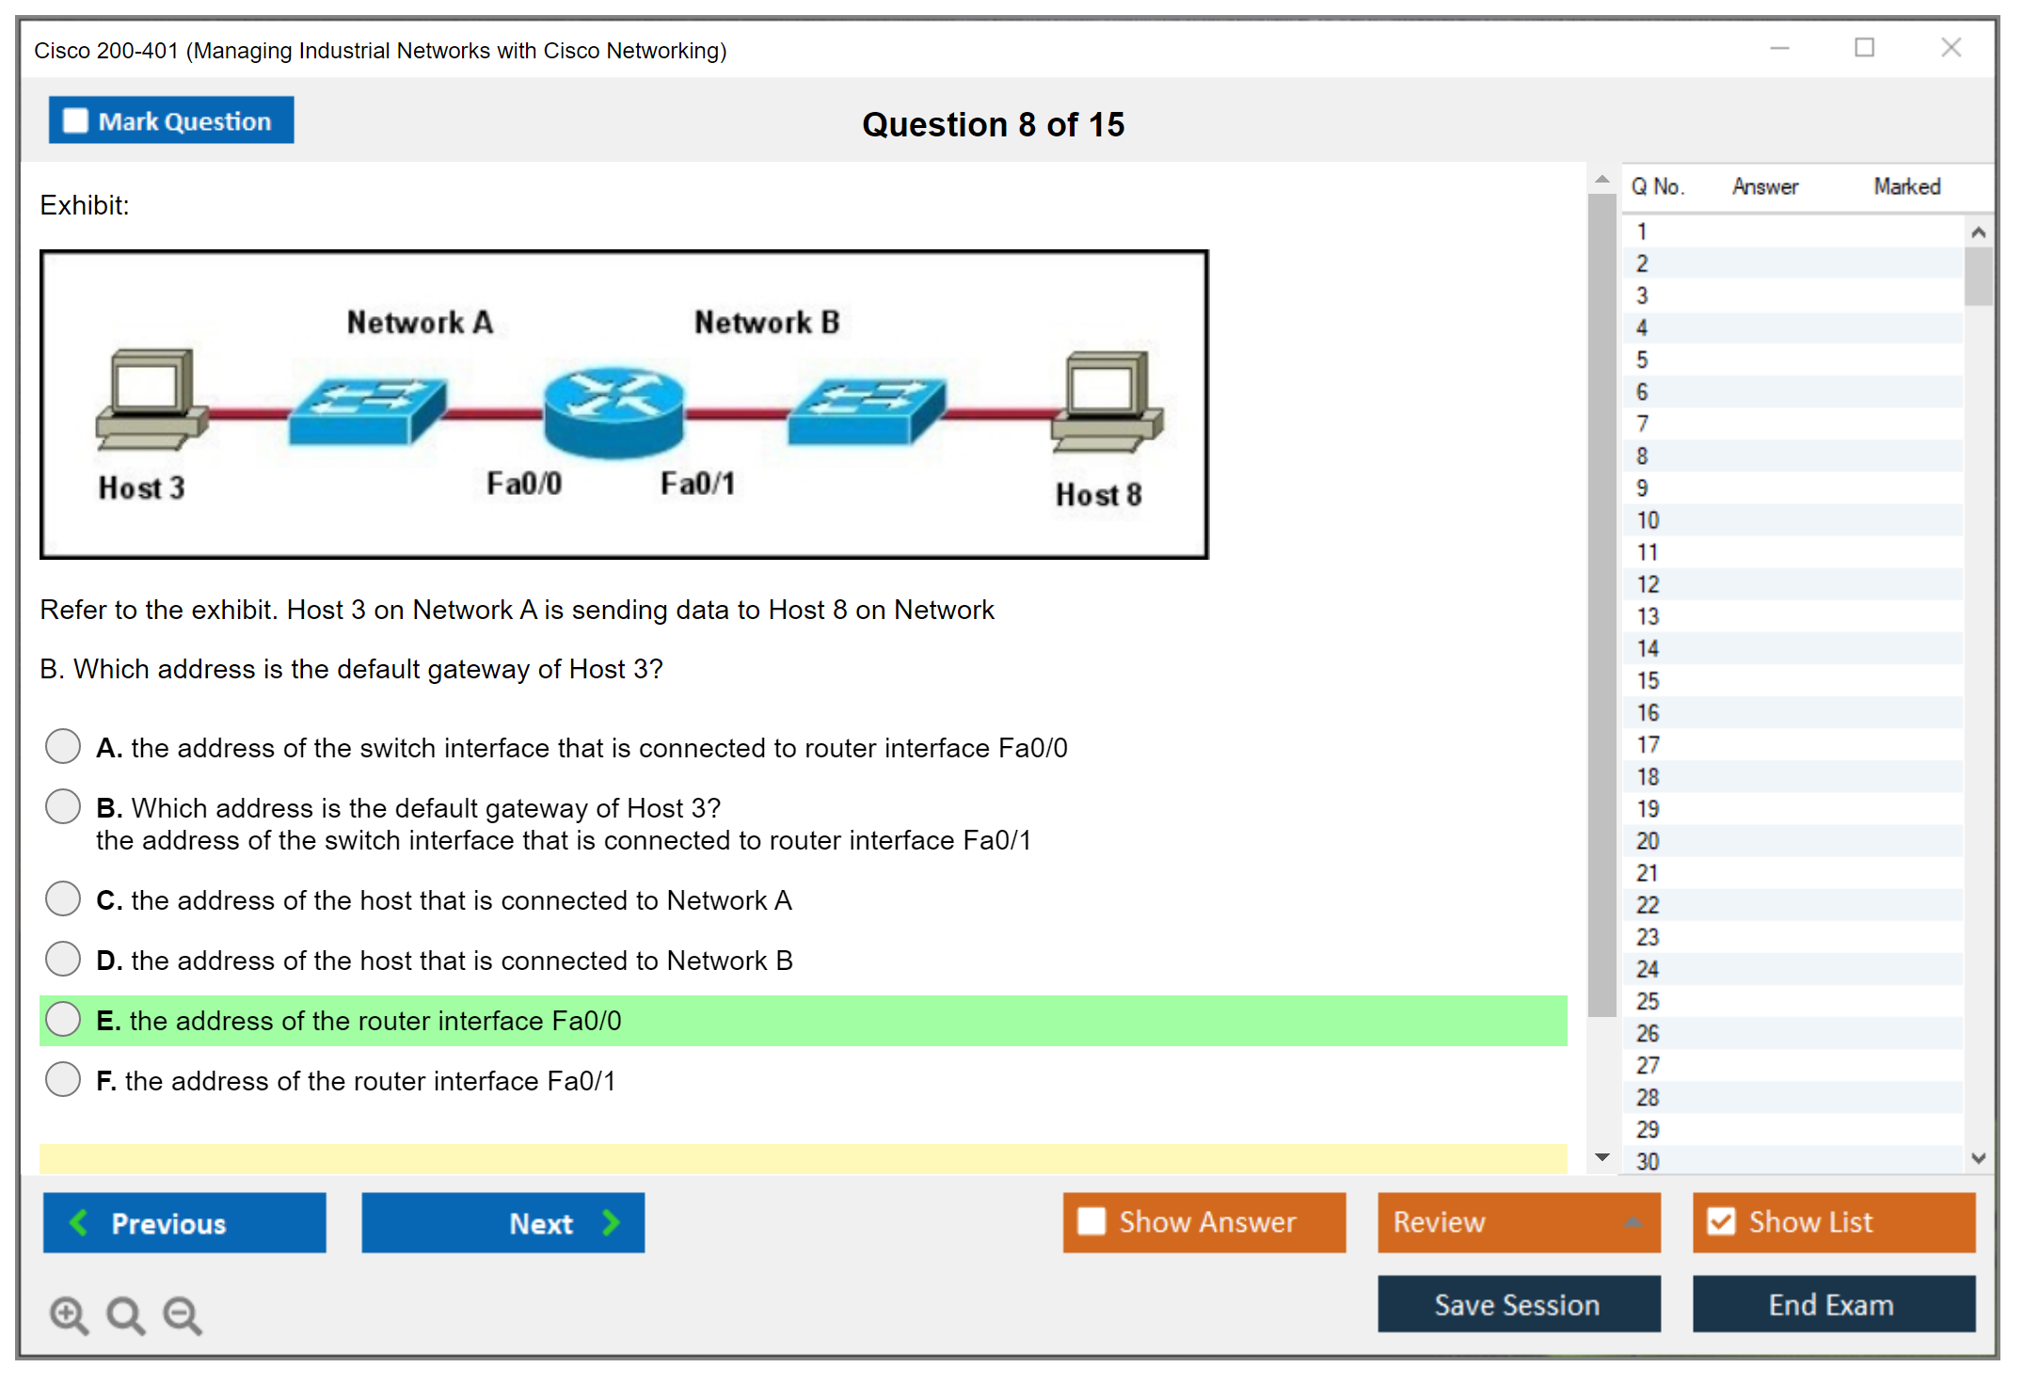The width and height of the screenshot is (2023, 1383).
Task: Click the zoom out magnifier icon
Action: click(182, 1315)
